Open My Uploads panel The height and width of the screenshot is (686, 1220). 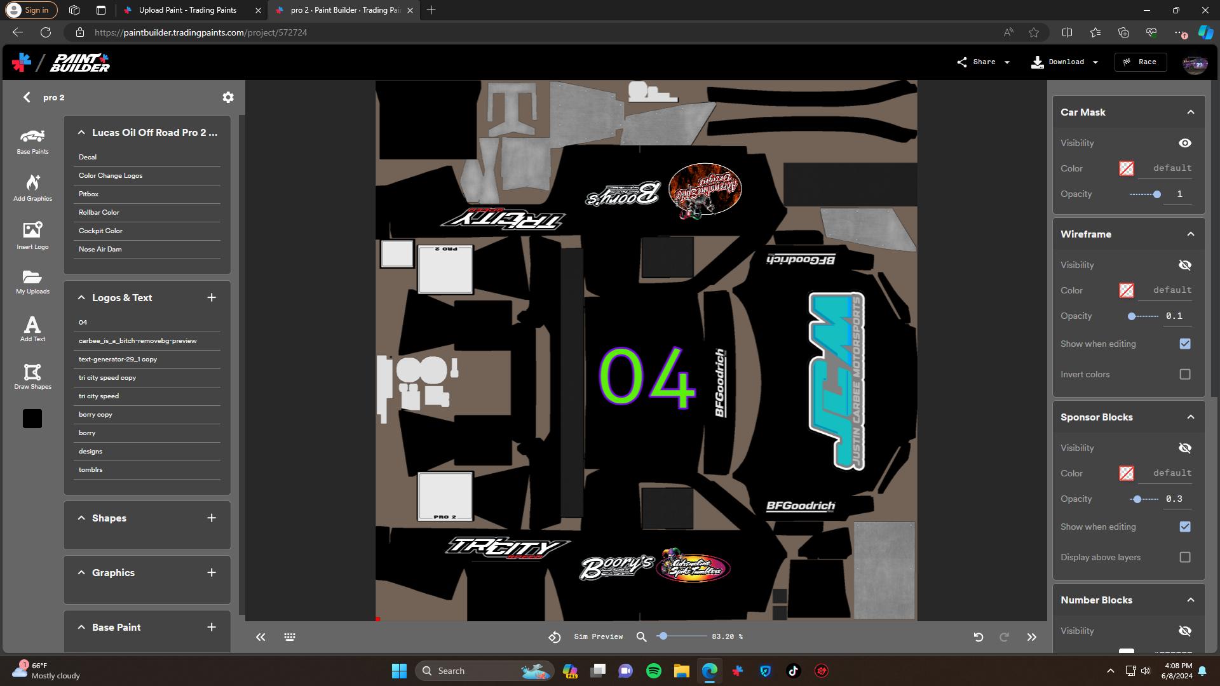[x=32, y=281]
